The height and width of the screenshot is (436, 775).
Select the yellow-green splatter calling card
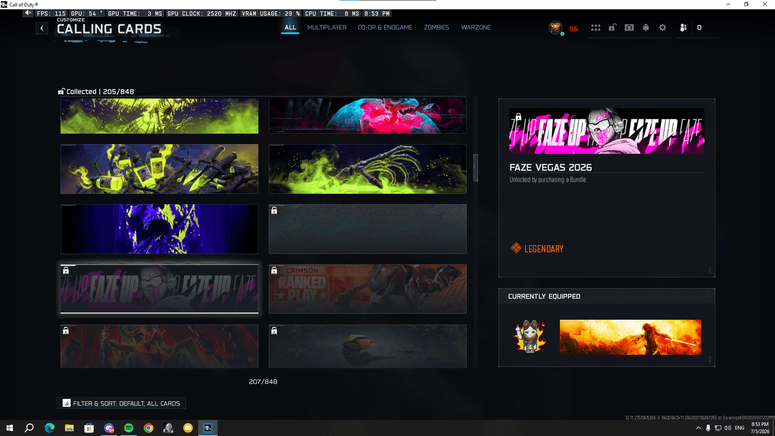[x=159, y=116]
